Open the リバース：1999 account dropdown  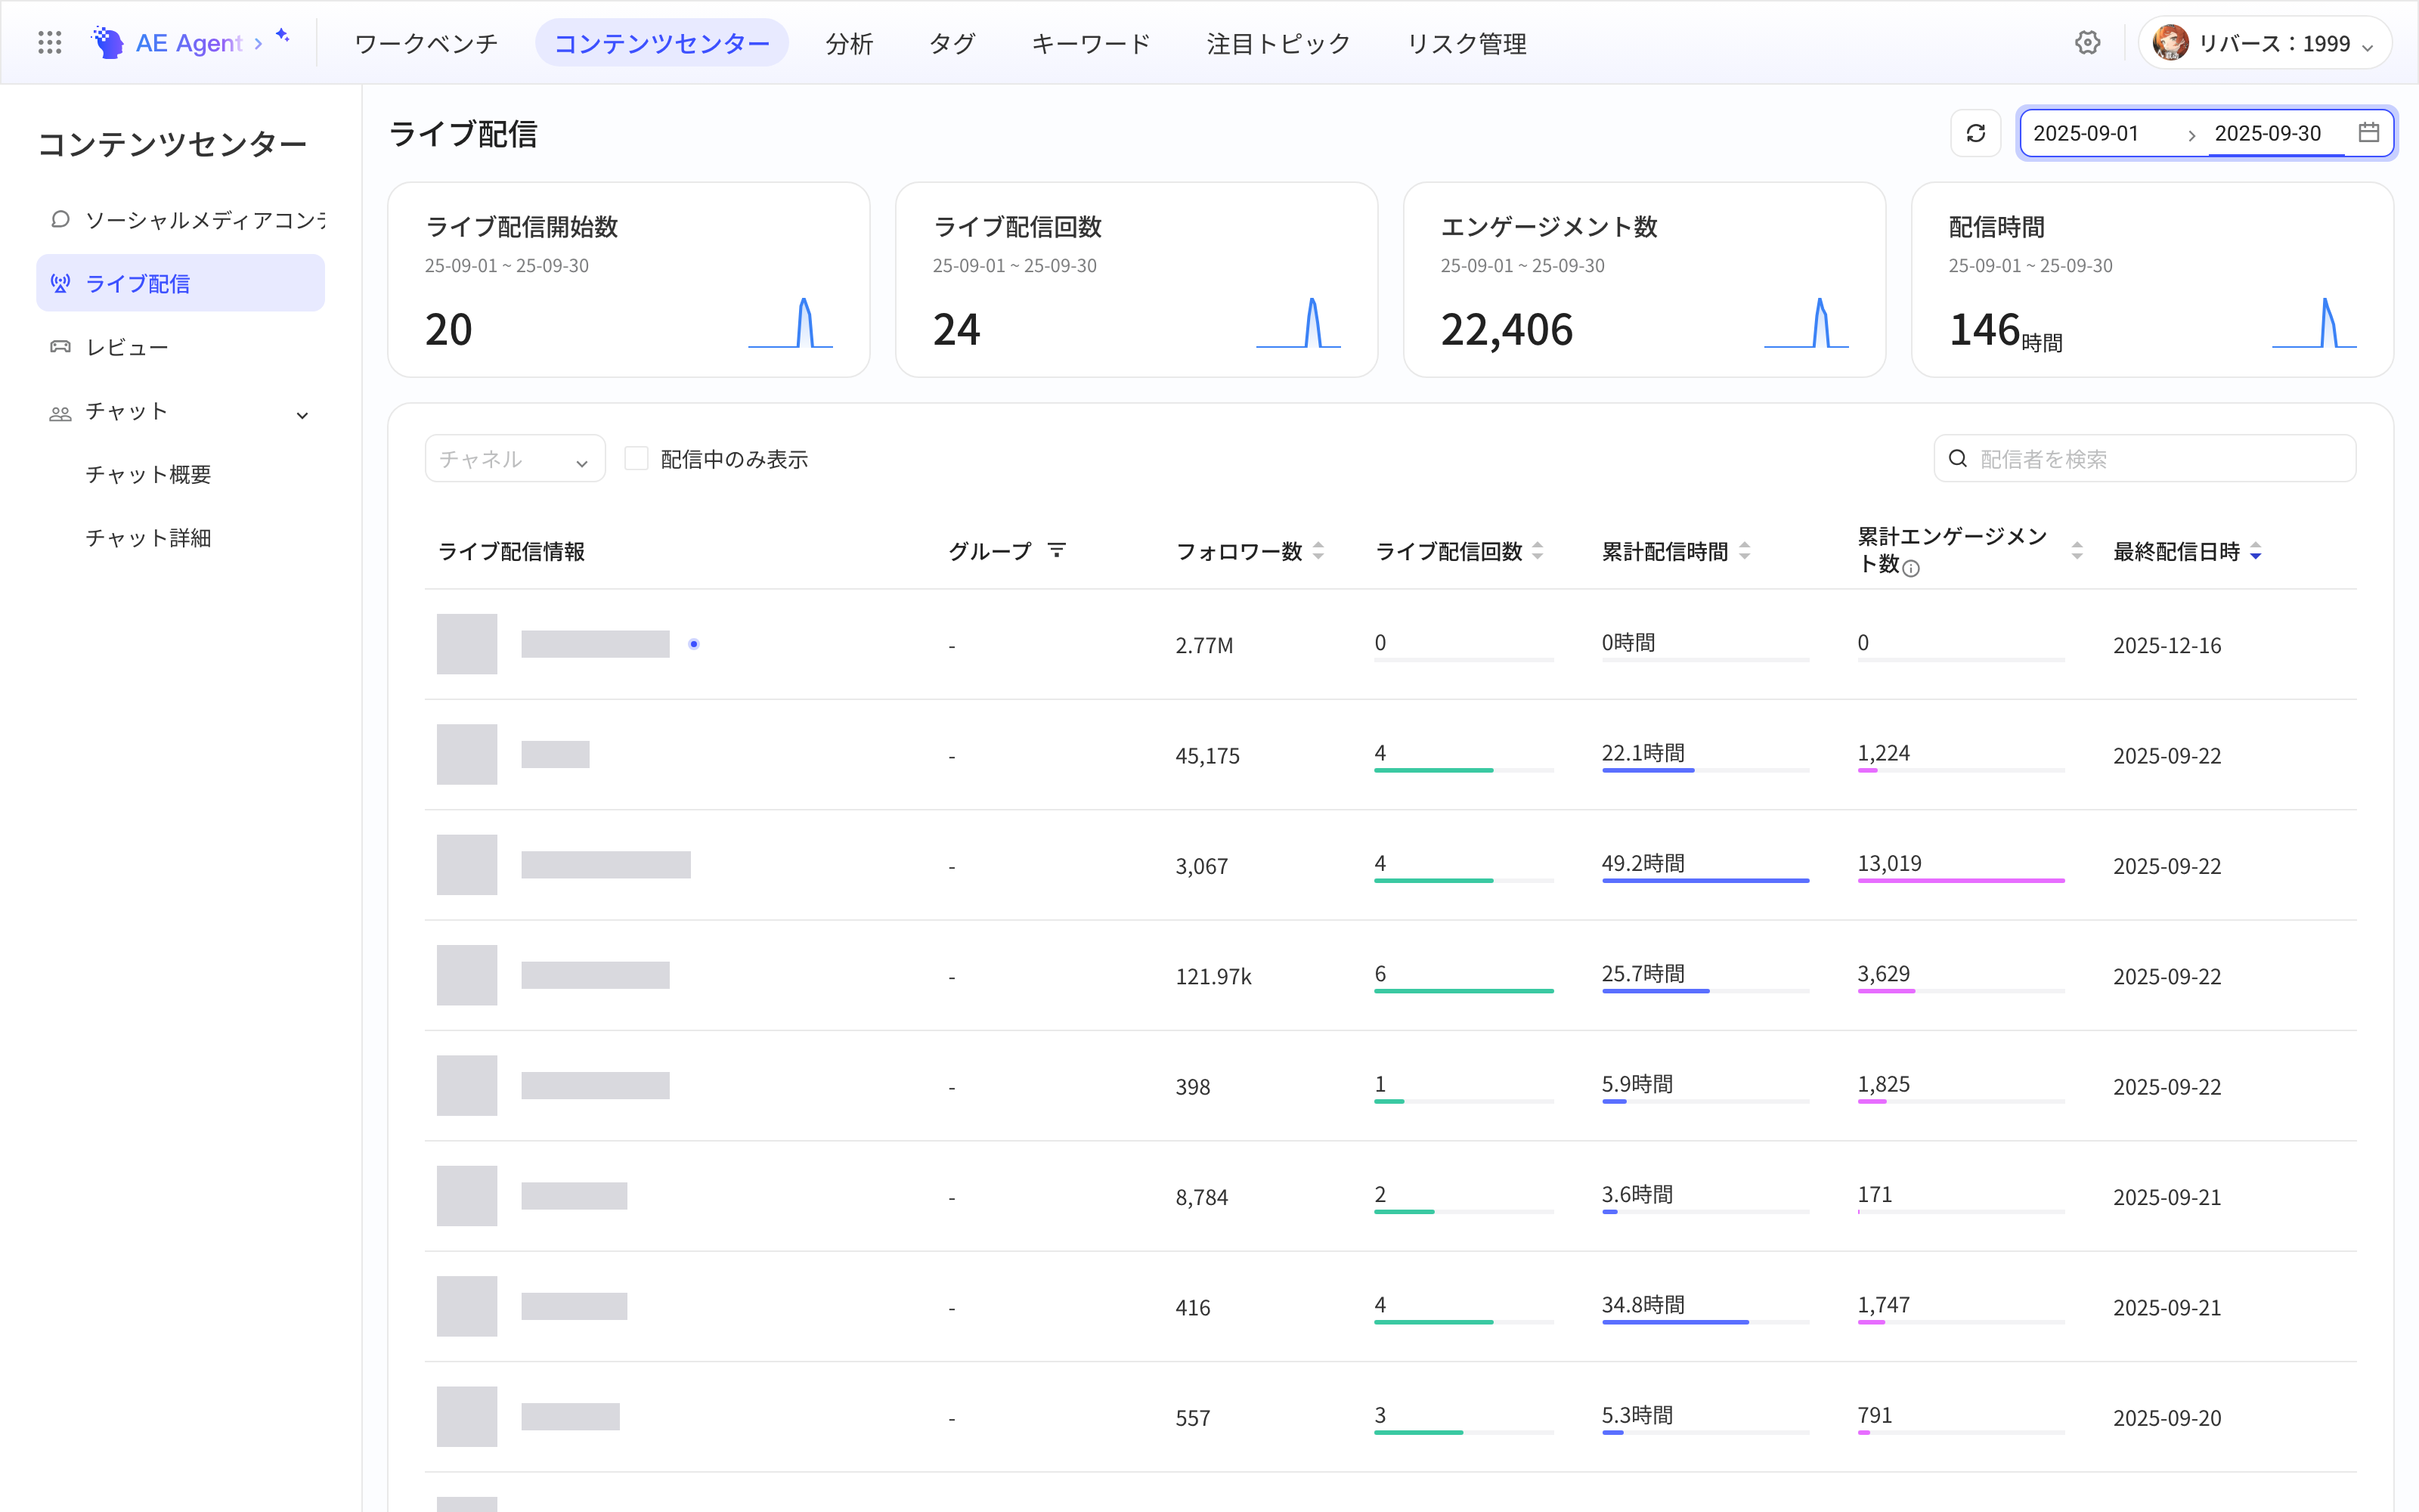2264,43
